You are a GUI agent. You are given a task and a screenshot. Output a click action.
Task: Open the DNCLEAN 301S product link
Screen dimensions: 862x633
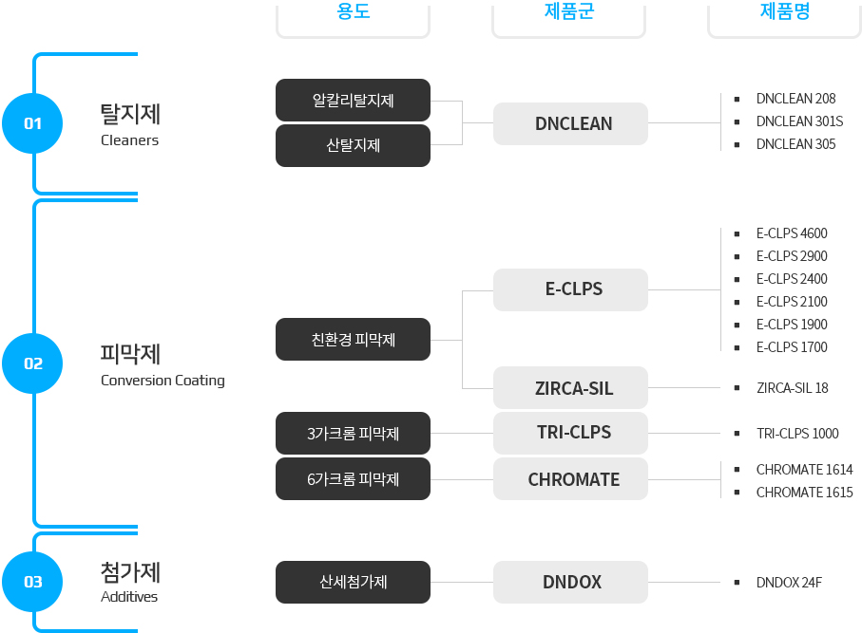point(798,121)
